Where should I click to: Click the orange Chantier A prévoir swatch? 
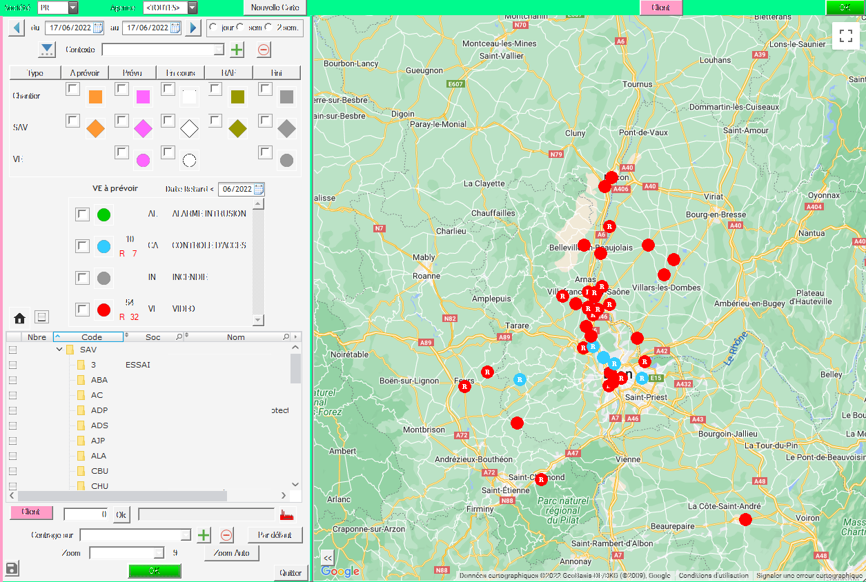(95, 97)
